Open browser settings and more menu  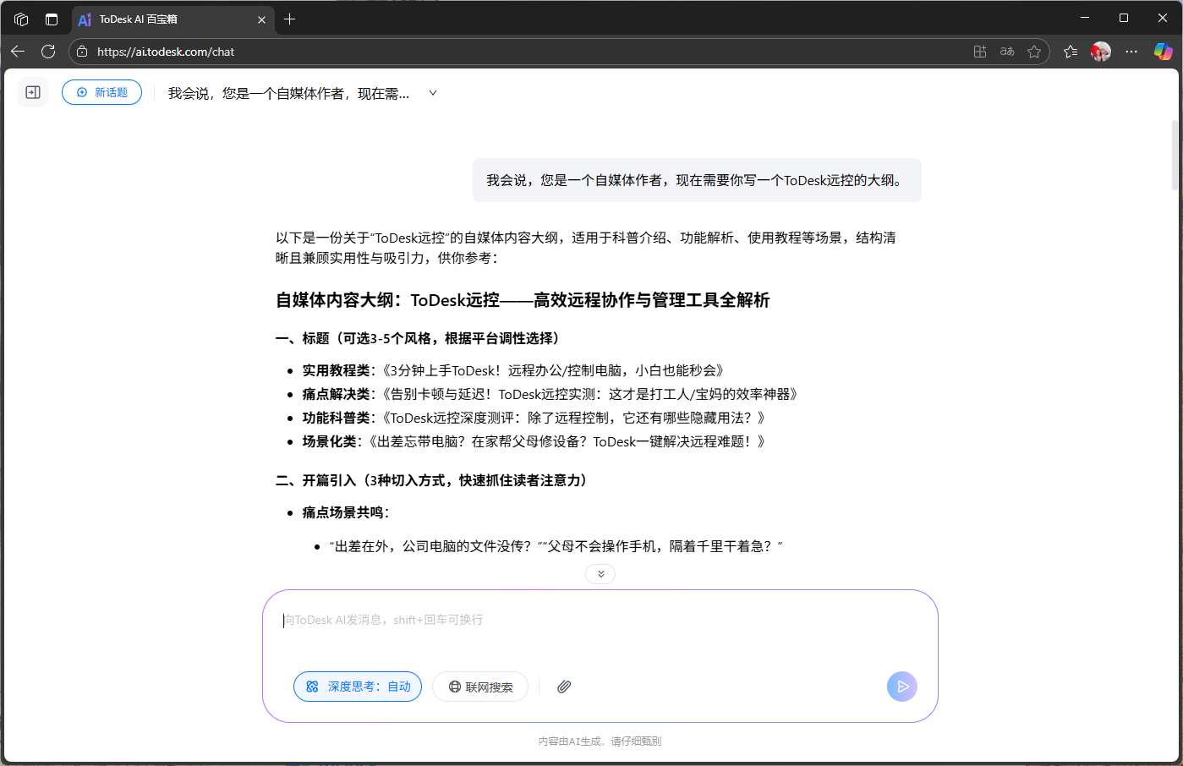tap(1131, 52)
